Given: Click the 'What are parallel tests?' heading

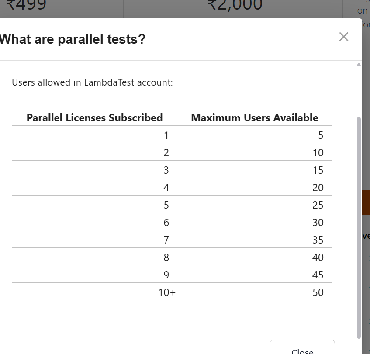Looking at the screenshot, I should click(73, 39).
